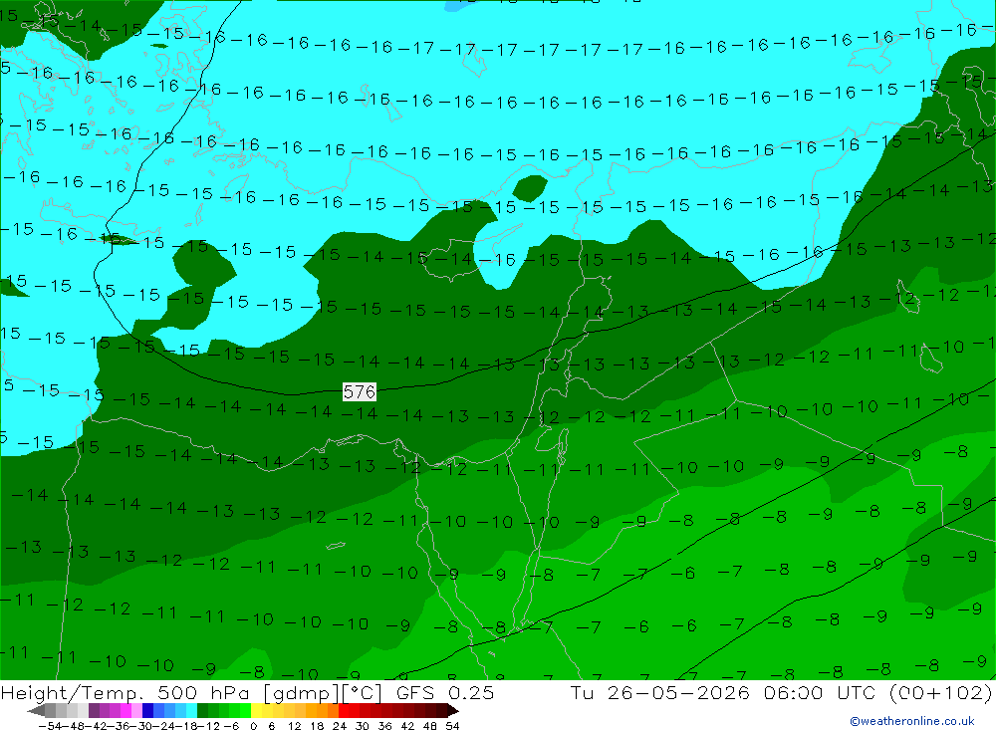Image resolution: width=996 pixels, height=730 pixels.
Task: Click the small green patch in the cyan area
Action: click(x=530, y=188)
